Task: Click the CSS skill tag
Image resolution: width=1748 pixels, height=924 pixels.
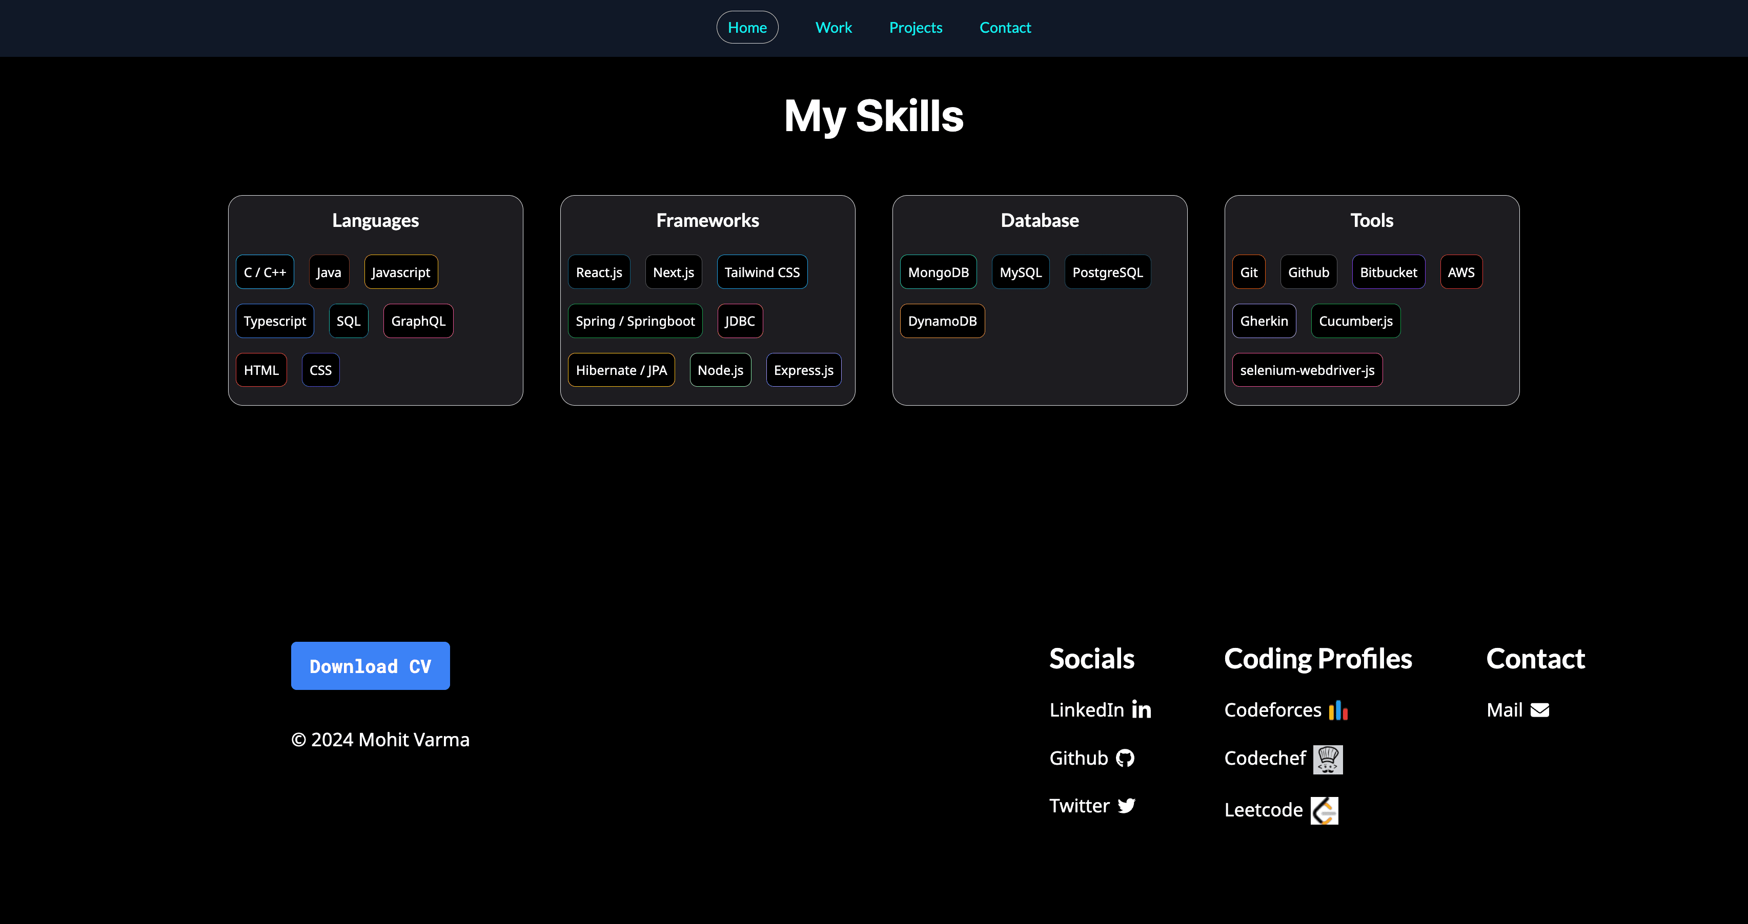Action: pos(320,370)
